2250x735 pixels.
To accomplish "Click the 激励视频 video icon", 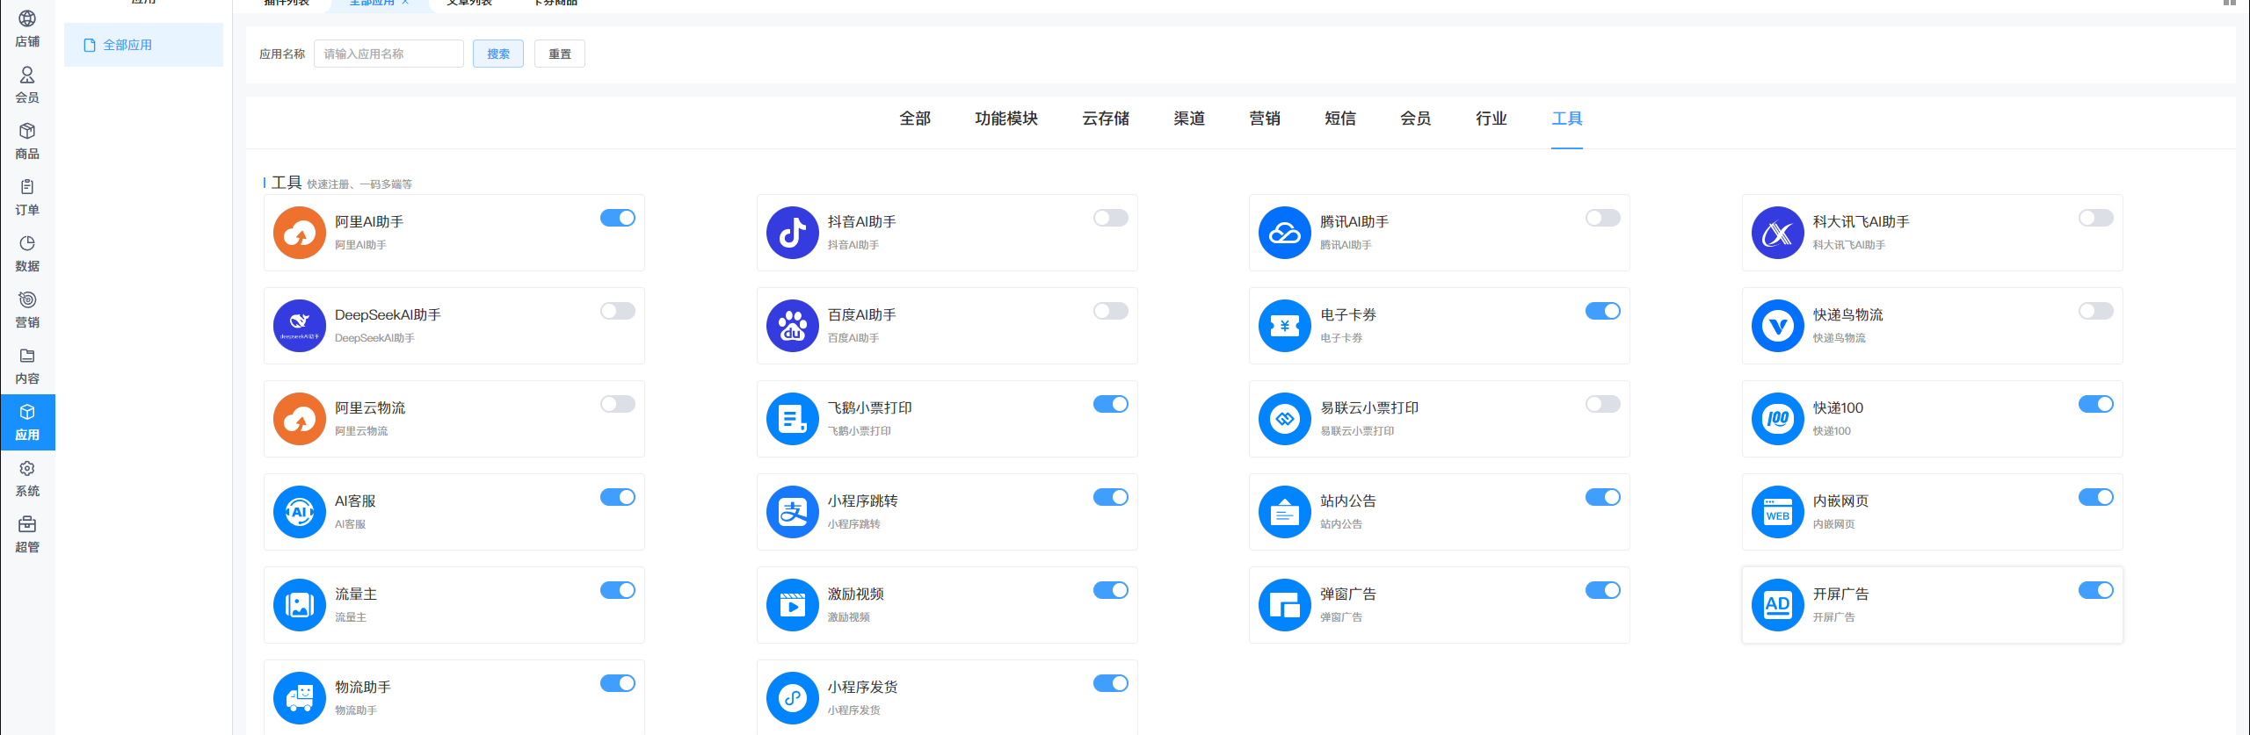I will [793, 605].
